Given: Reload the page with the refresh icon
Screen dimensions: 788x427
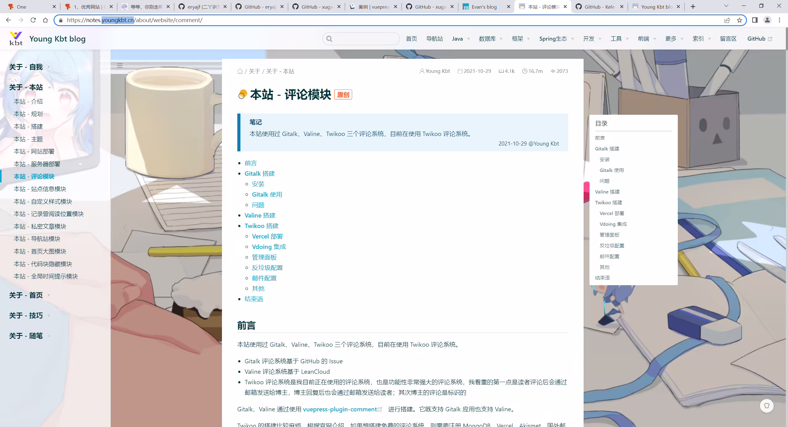Looking at the screenshot, I should point(33,20).
